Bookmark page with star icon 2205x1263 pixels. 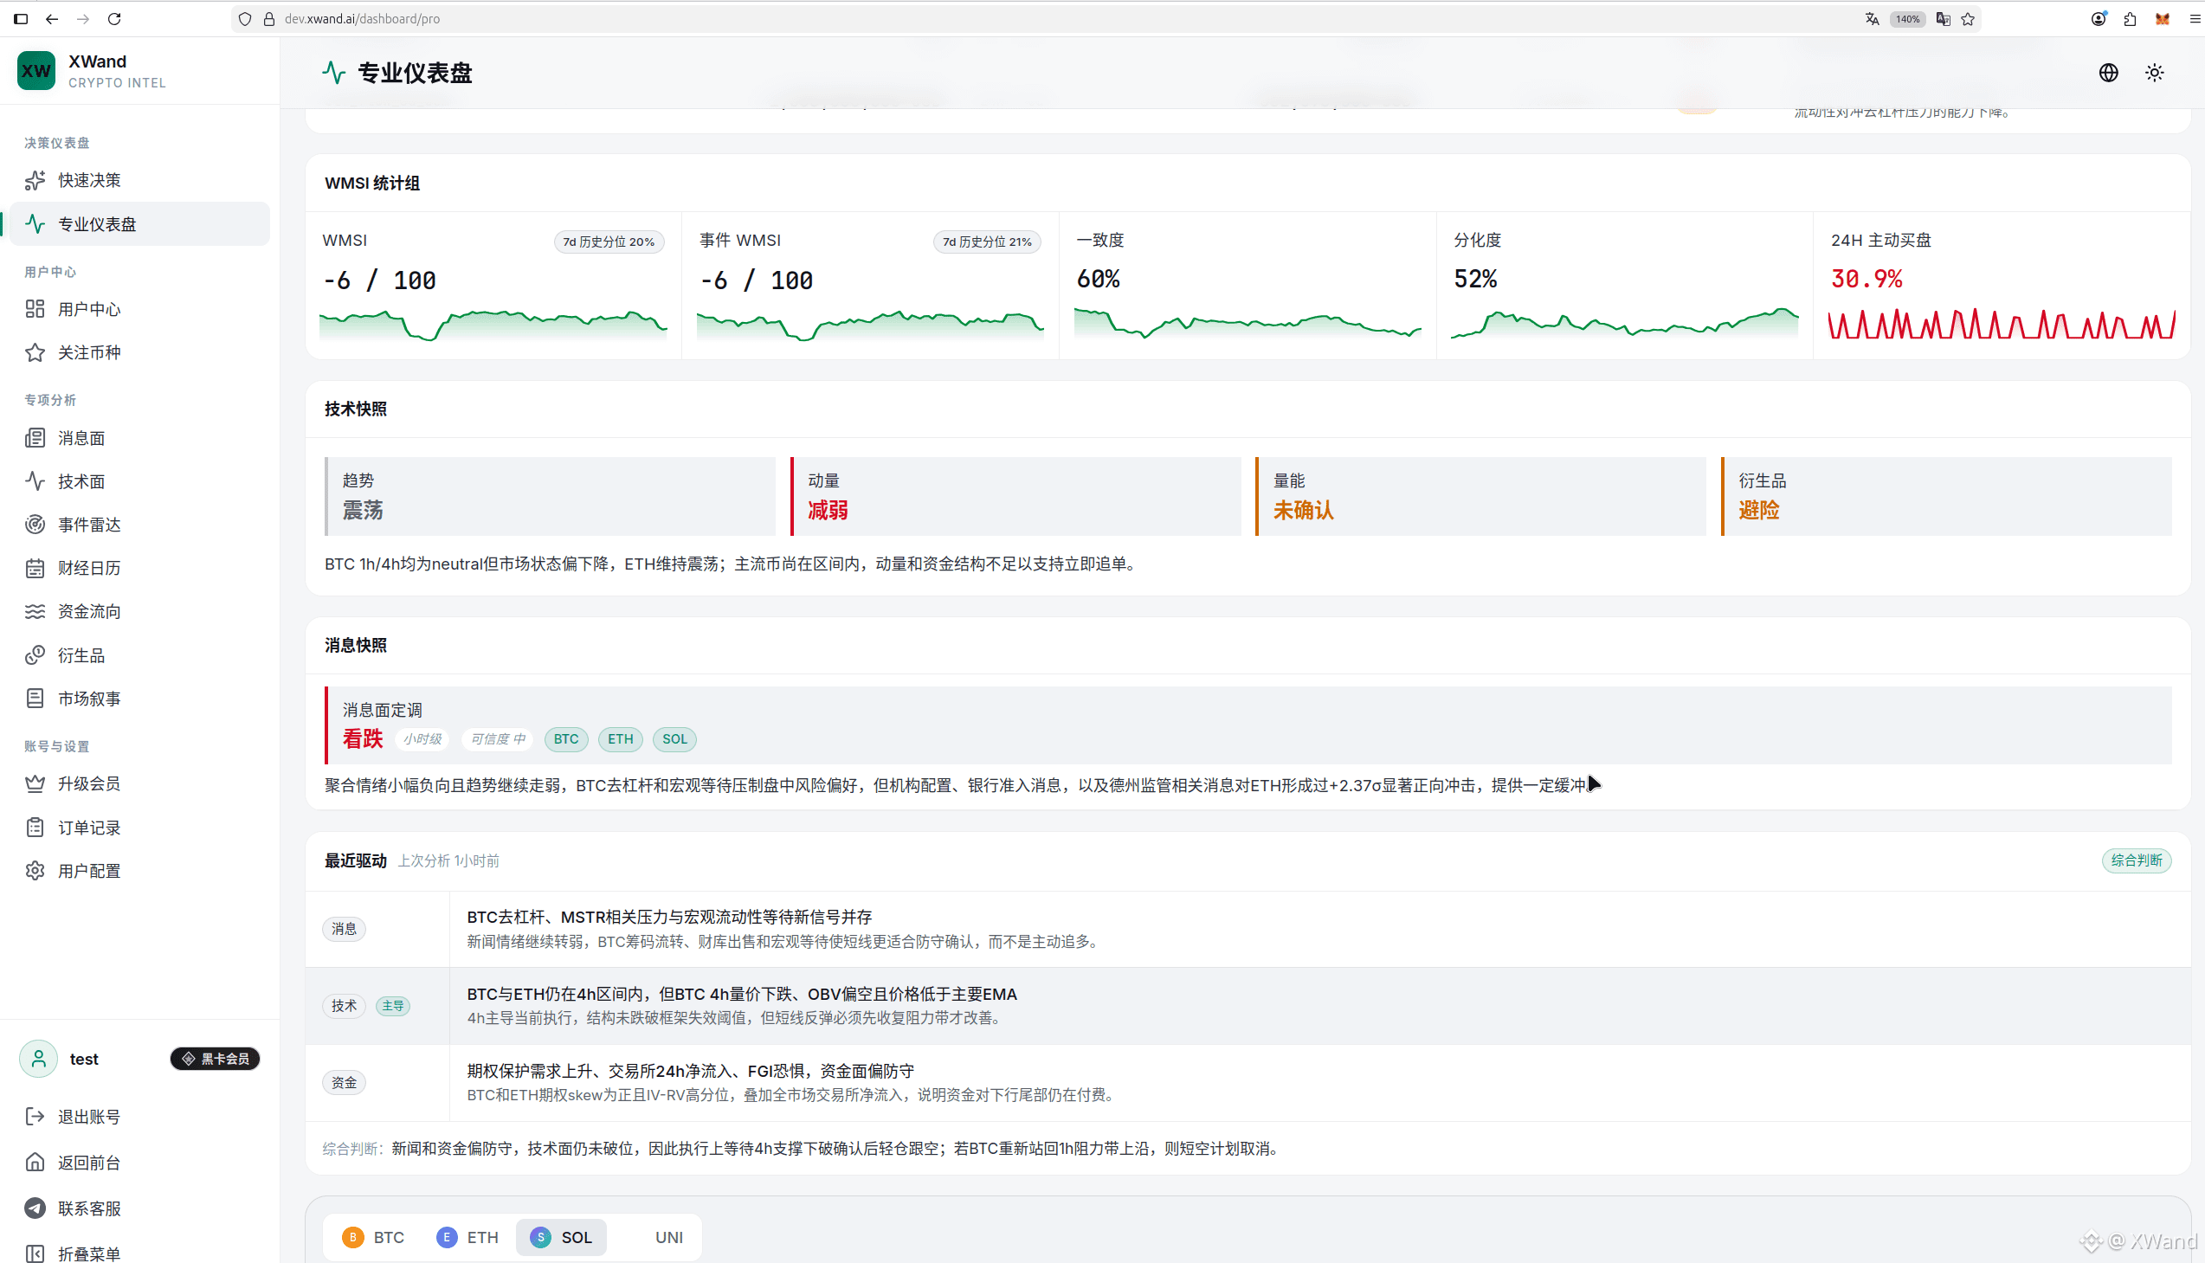[x=1968, y=19]
